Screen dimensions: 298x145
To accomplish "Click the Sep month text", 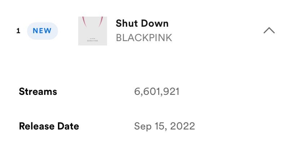I will 143,126.
